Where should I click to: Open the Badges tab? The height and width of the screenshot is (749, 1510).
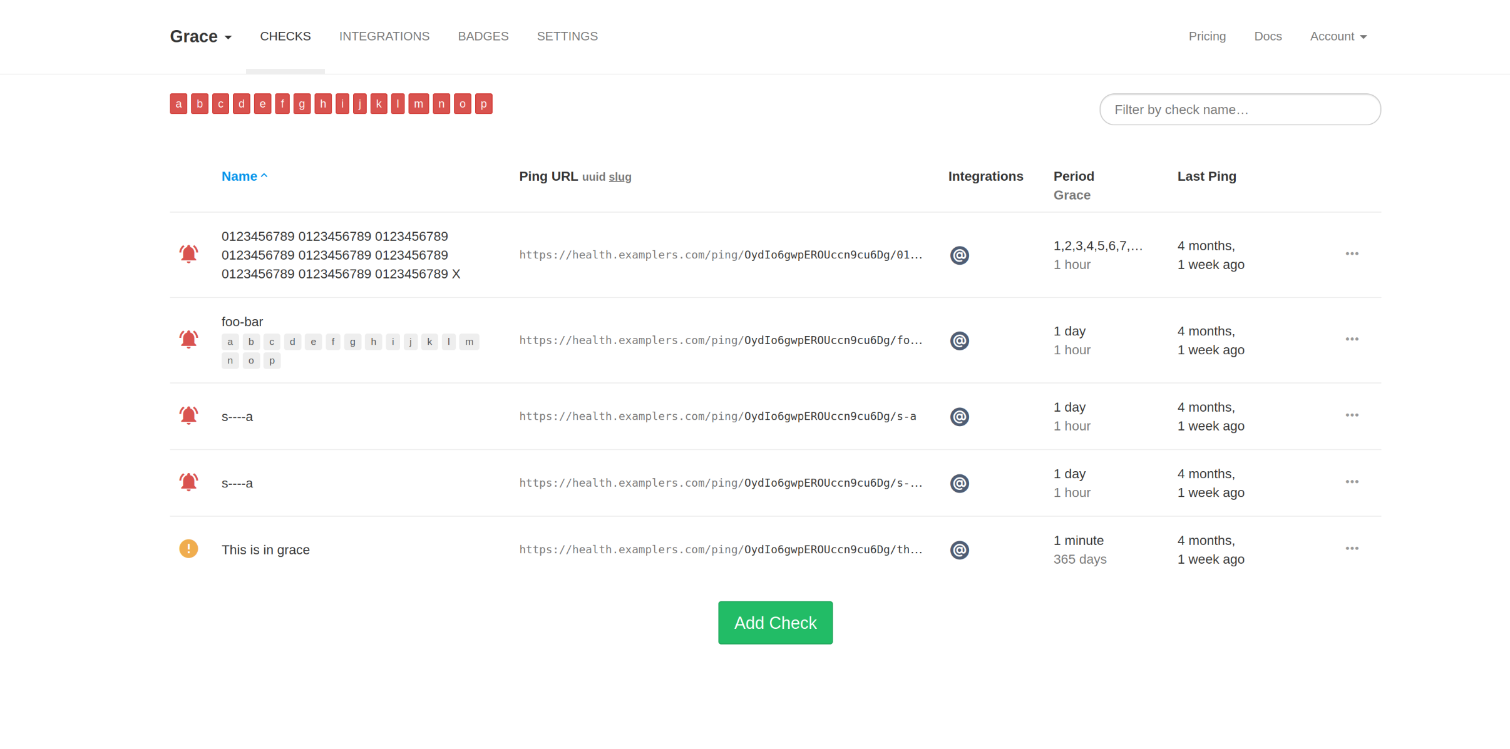483,36
